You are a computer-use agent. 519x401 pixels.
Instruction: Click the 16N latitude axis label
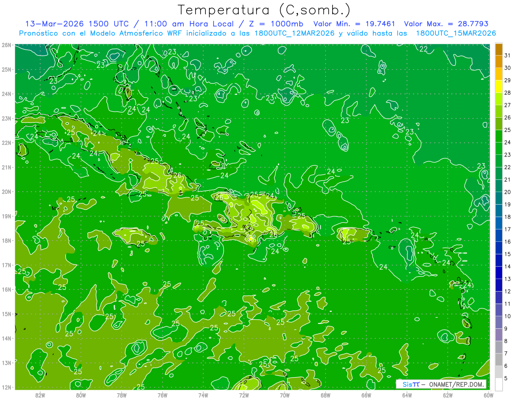coord(6,289)
